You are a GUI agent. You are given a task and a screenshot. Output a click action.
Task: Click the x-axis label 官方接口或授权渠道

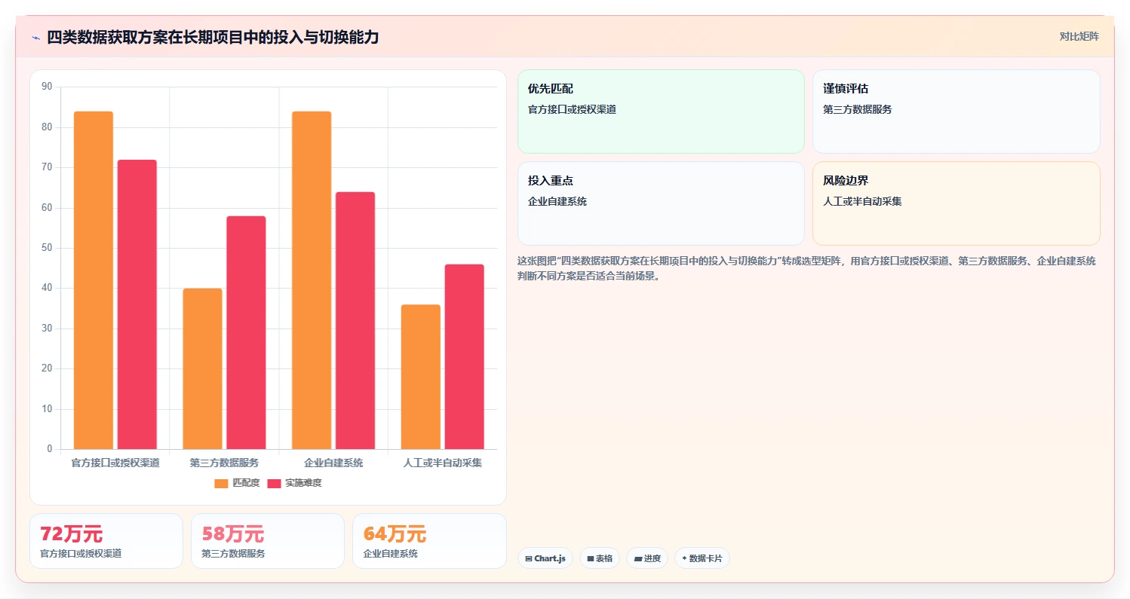pos(115,463)
